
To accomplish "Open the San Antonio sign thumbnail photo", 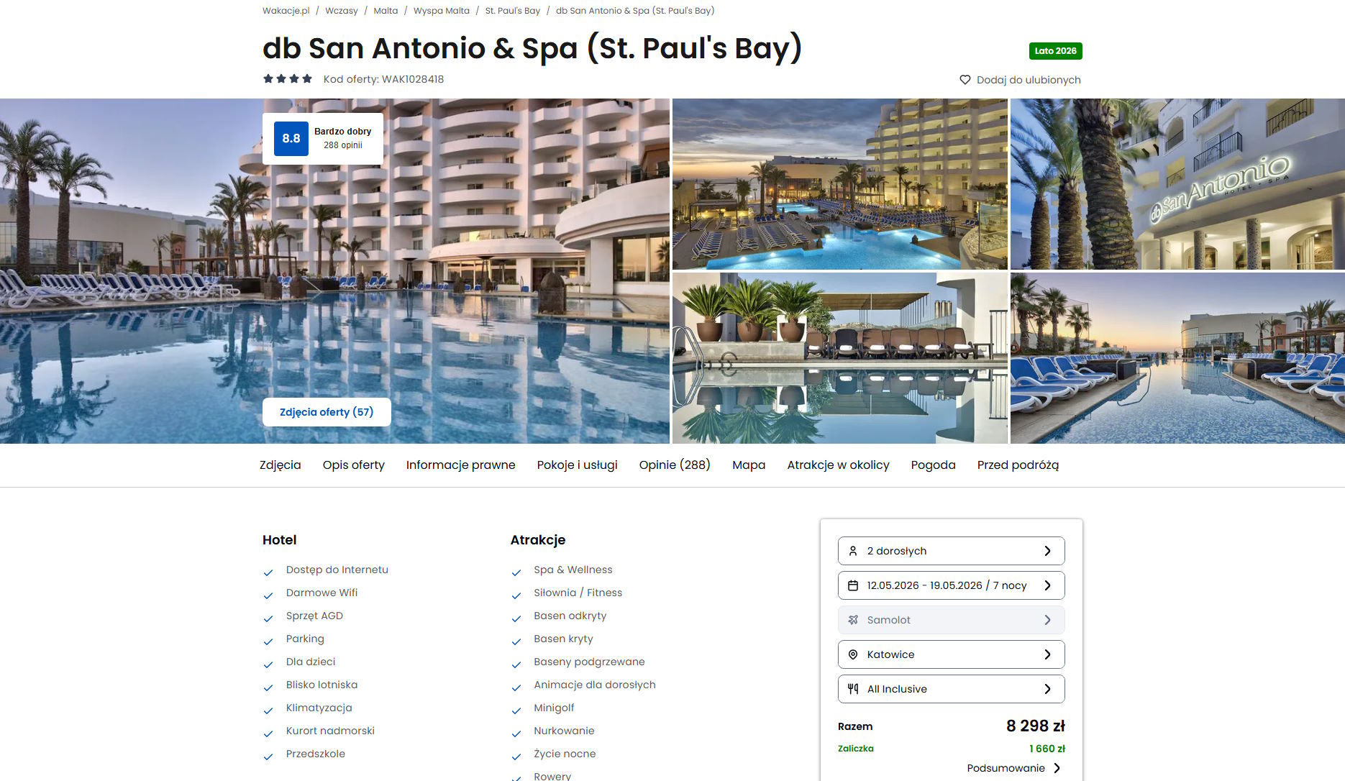I will 1177,184.
